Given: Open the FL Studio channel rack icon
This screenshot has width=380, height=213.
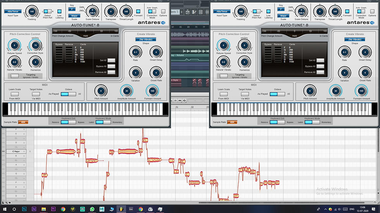Looking at the screenshot, I should tap(201, 12).
